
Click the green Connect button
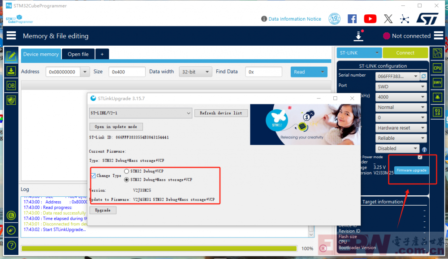[x=405, y=53]
